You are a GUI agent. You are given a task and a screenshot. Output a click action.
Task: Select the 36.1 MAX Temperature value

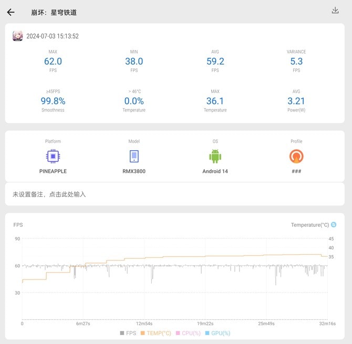click(x=215, y=101)
